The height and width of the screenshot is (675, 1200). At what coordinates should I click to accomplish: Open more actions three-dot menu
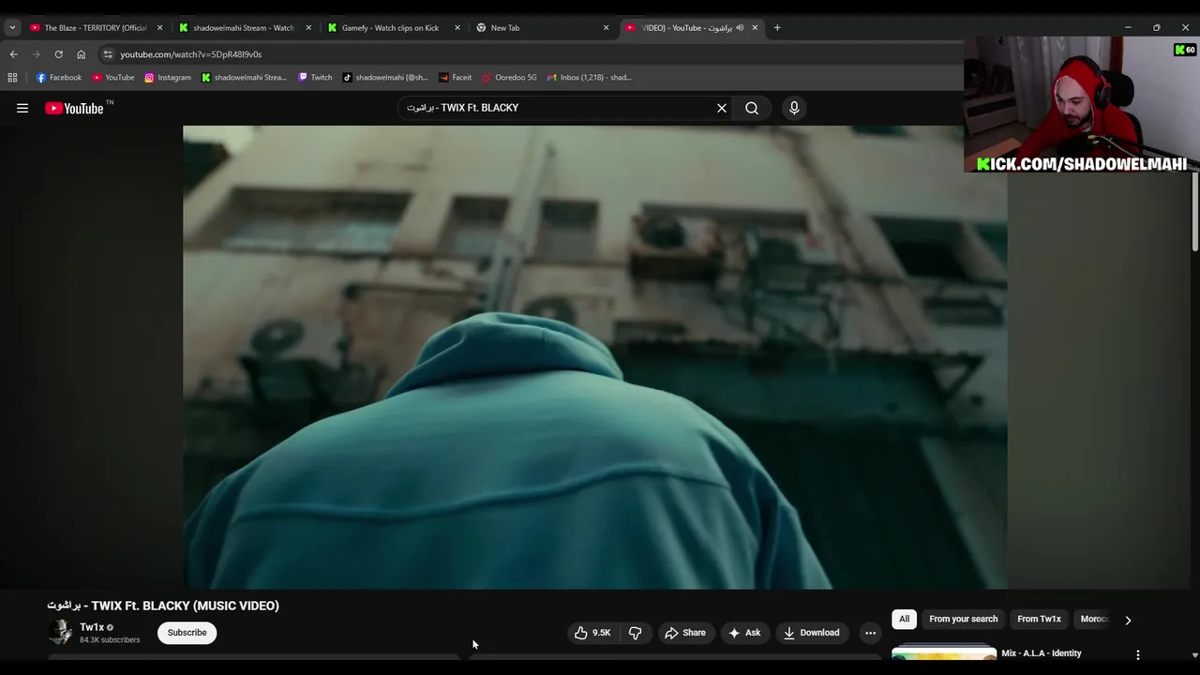870,633
